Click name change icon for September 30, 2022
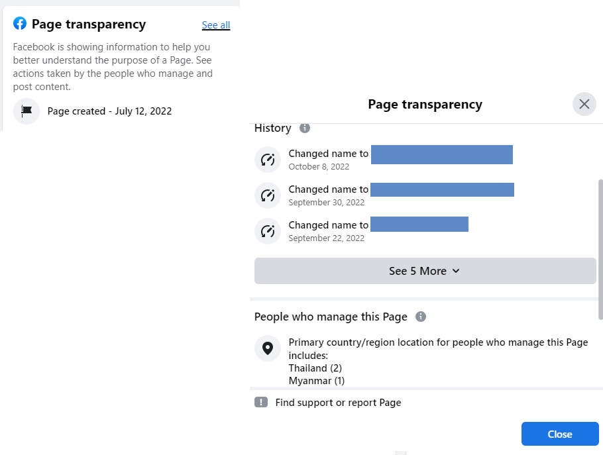Viewport: 603px width, 455px height. 268,195
